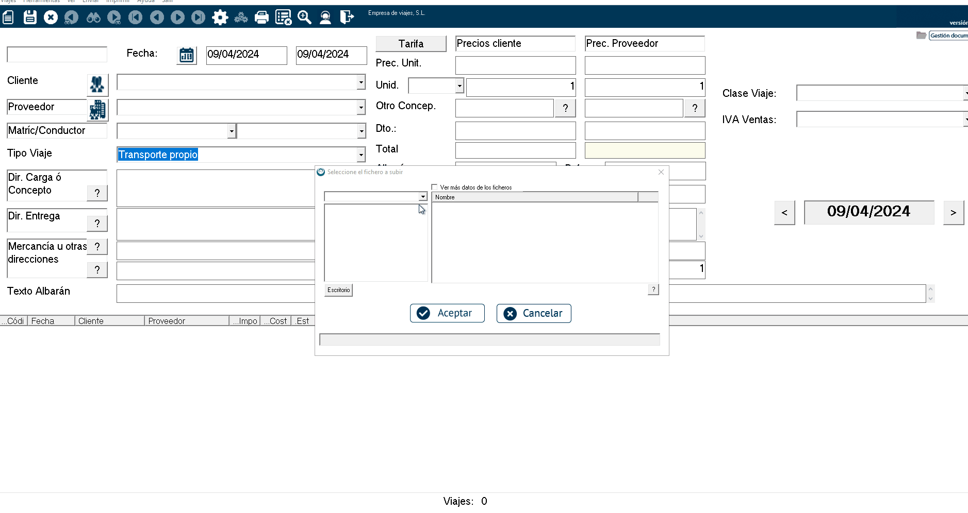Expand the drive selector dropdown in dialog
This screenshot has height=513, width=968.
point(423,197)
